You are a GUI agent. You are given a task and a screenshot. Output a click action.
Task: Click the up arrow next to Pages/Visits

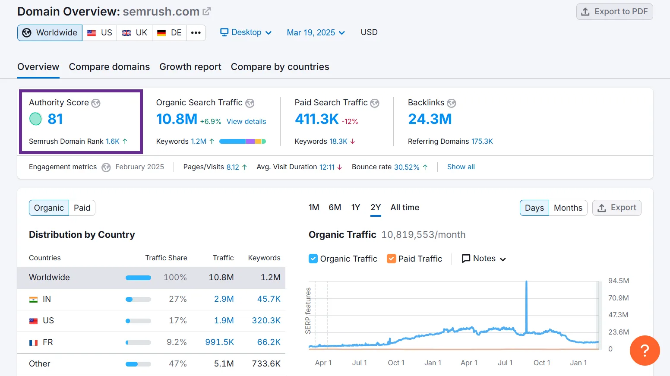tap(244, 167)
